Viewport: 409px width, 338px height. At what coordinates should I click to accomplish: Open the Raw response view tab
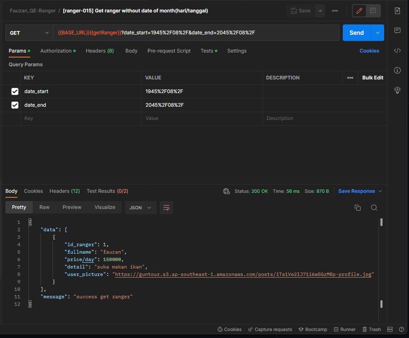[x=44, y=207]
